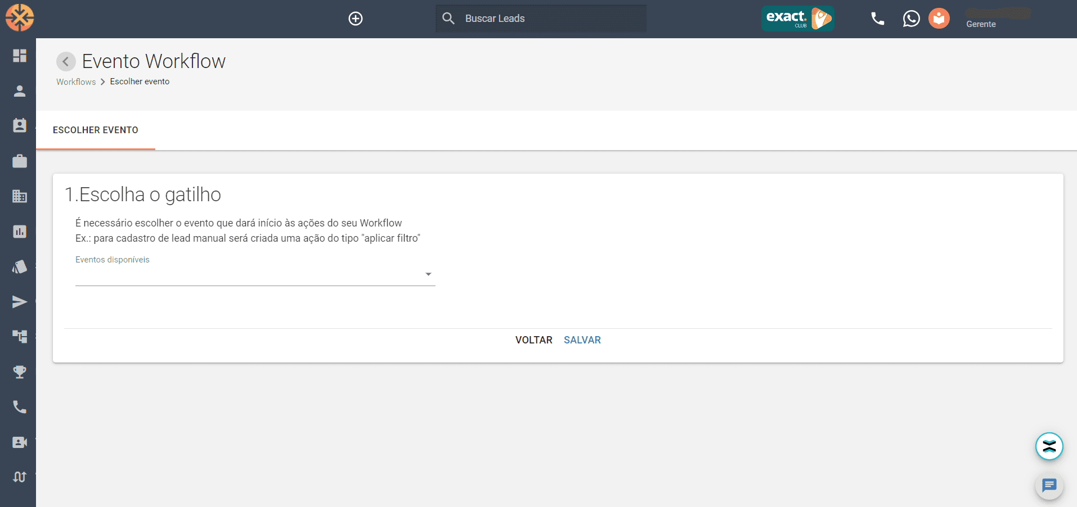Click the phone icon in top bar
This screenshot has width=1077, height=507.
[877, 19]
